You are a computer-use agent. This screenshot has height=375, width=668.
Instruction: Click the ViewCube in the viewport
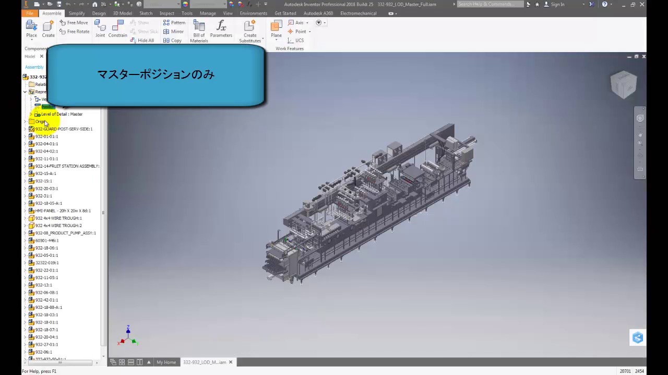pyautogui.click(x=623, y=85)
